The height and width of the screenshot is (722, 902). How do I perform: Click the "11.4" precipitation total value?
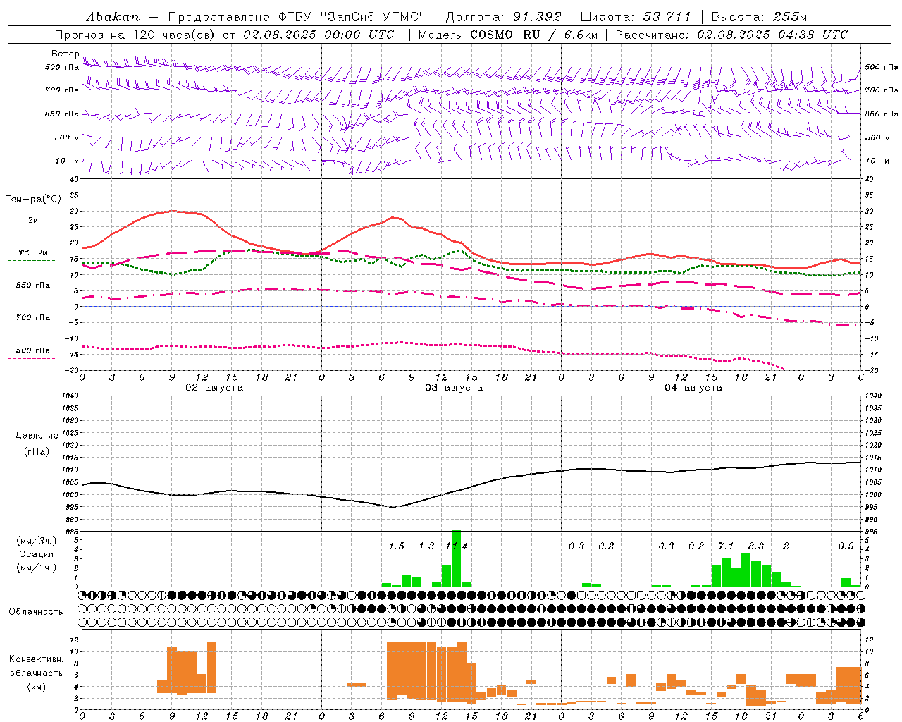tap(457, 546)
